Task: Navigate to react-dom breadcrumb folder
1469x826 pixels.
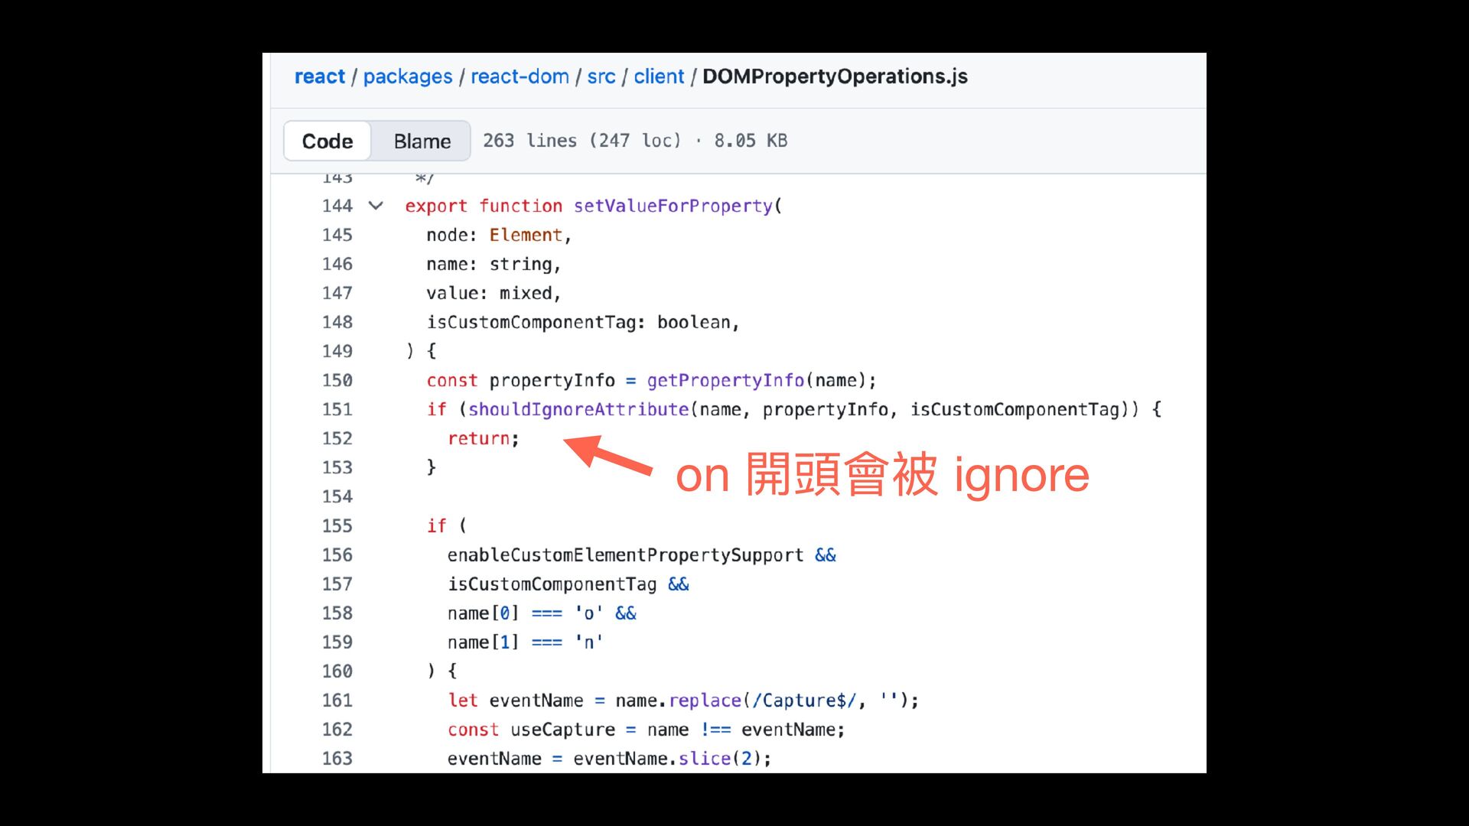Action: tap(520, 76)
